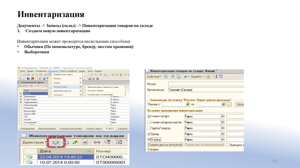Uncheck the Склад отгрузки filter checkbox
Viewport: 300px width, 168px height.
click(21, 100)
